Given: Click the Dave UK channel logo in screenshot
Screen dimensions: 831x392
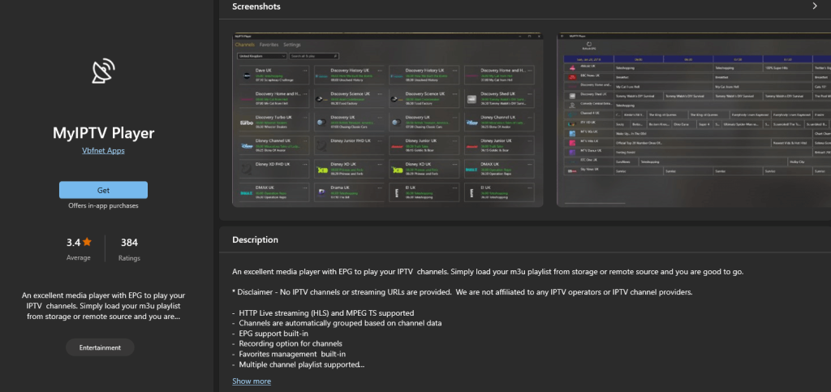Looking at the screenshot, I should tap(247, 75).
